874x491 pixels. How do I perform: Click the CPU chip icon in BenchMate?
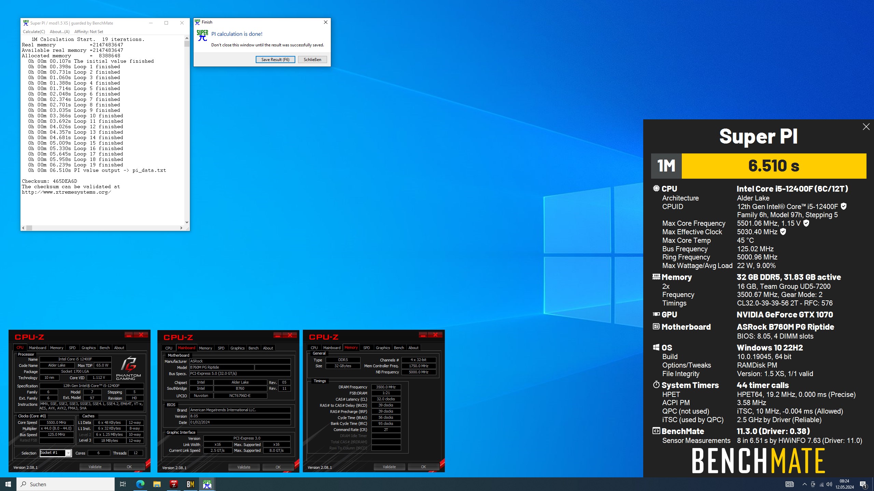(x=656, y=188)
